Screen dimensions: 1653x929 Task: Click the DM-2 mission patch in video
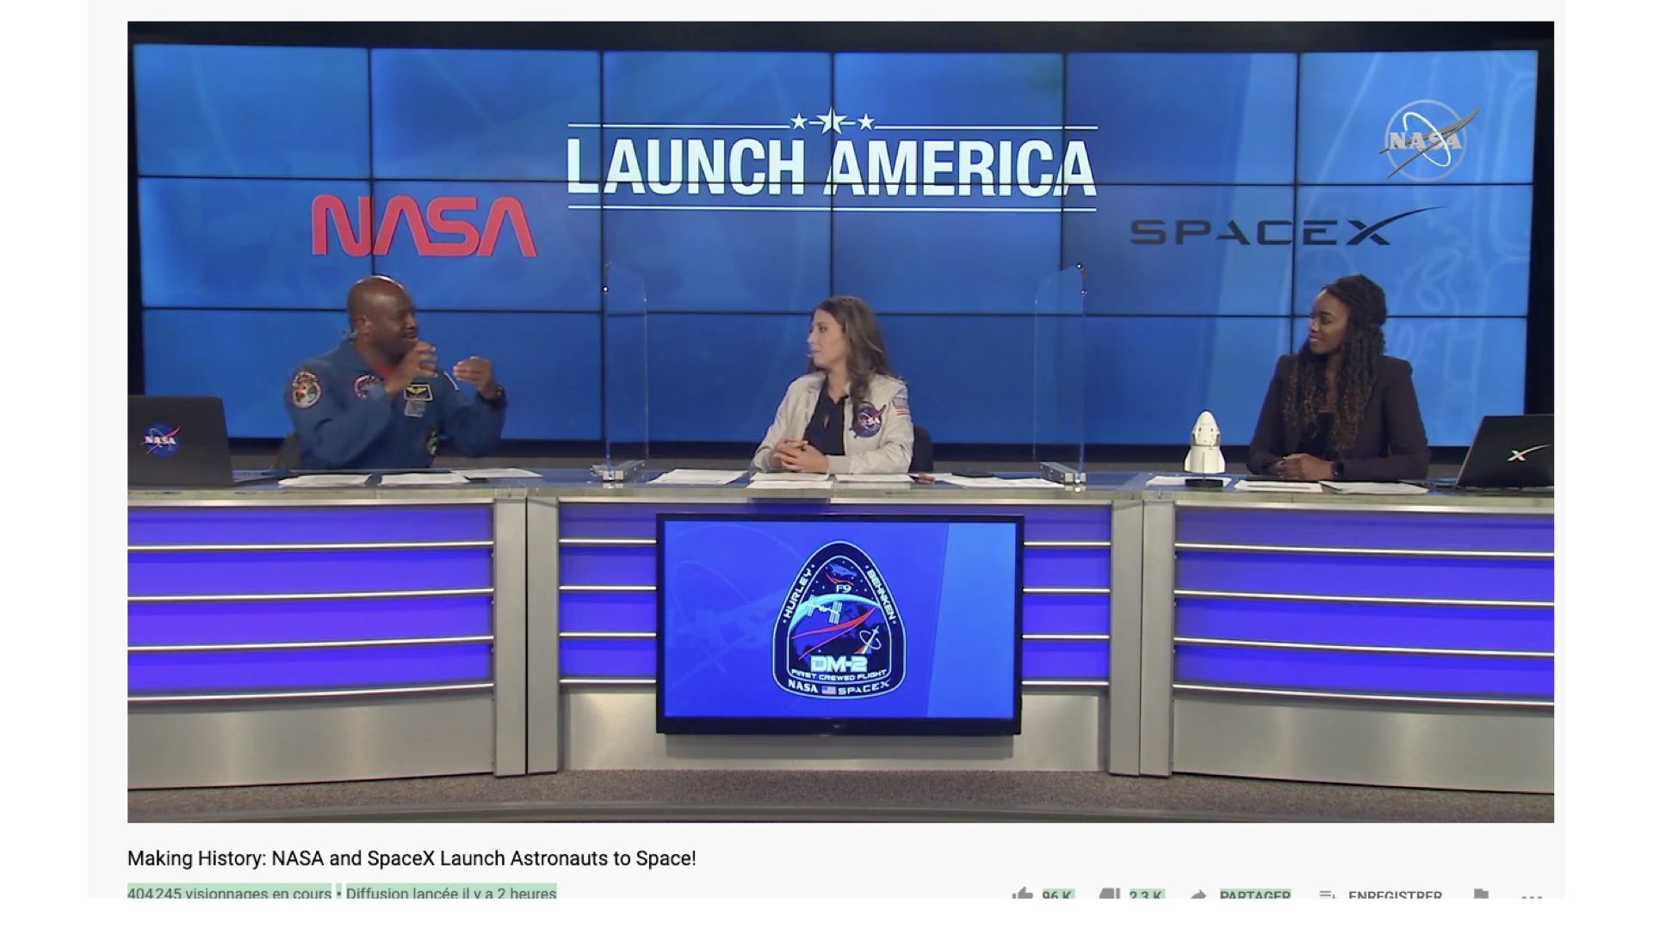pos(839,619)
